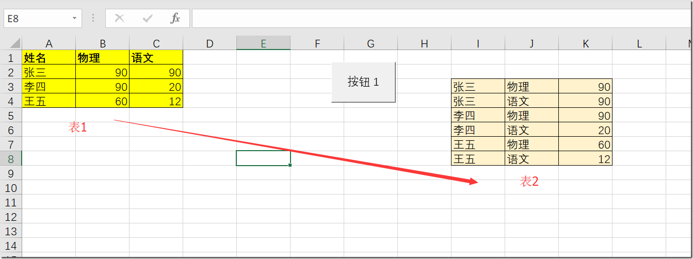693x259 pixels.
Task: Select cell I3 containing 张三
Action: pos(478,86)
